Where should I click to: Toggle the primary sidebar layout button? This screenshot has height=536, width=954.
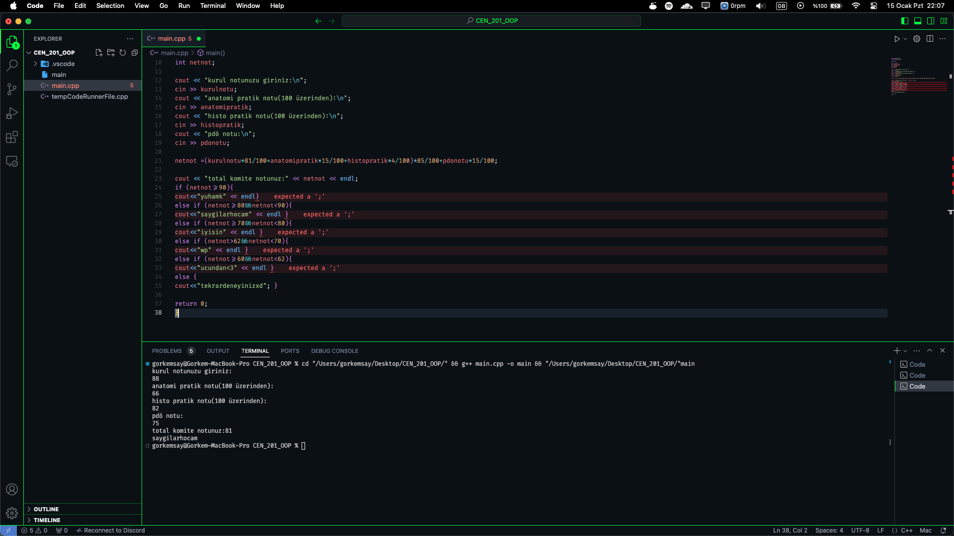[904, 21]
